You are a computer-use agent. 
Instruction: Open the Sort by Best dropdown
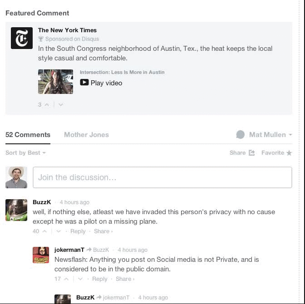tap(25, 153)
